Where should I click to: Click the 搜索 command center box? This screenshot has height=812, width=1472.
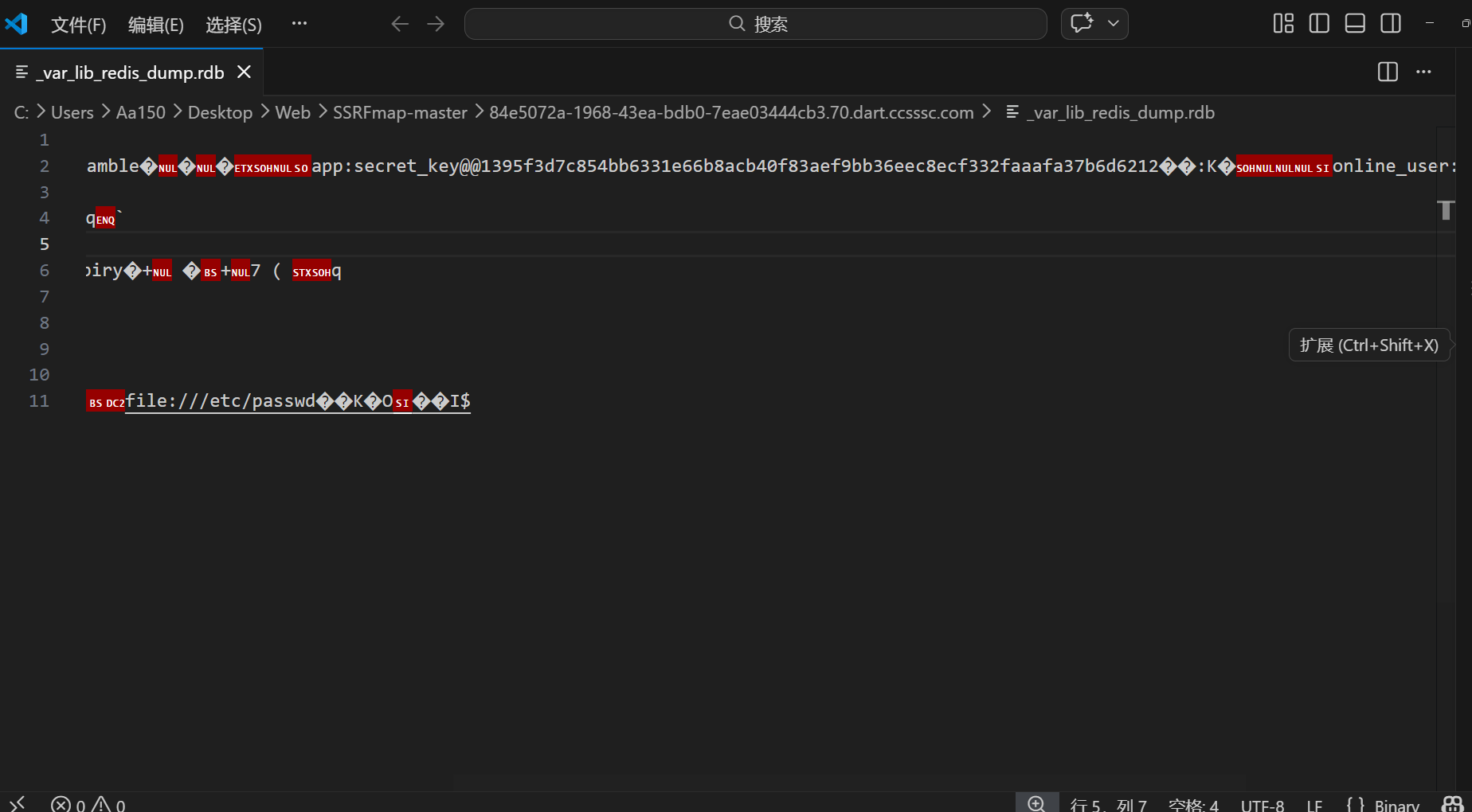point(755,24)
